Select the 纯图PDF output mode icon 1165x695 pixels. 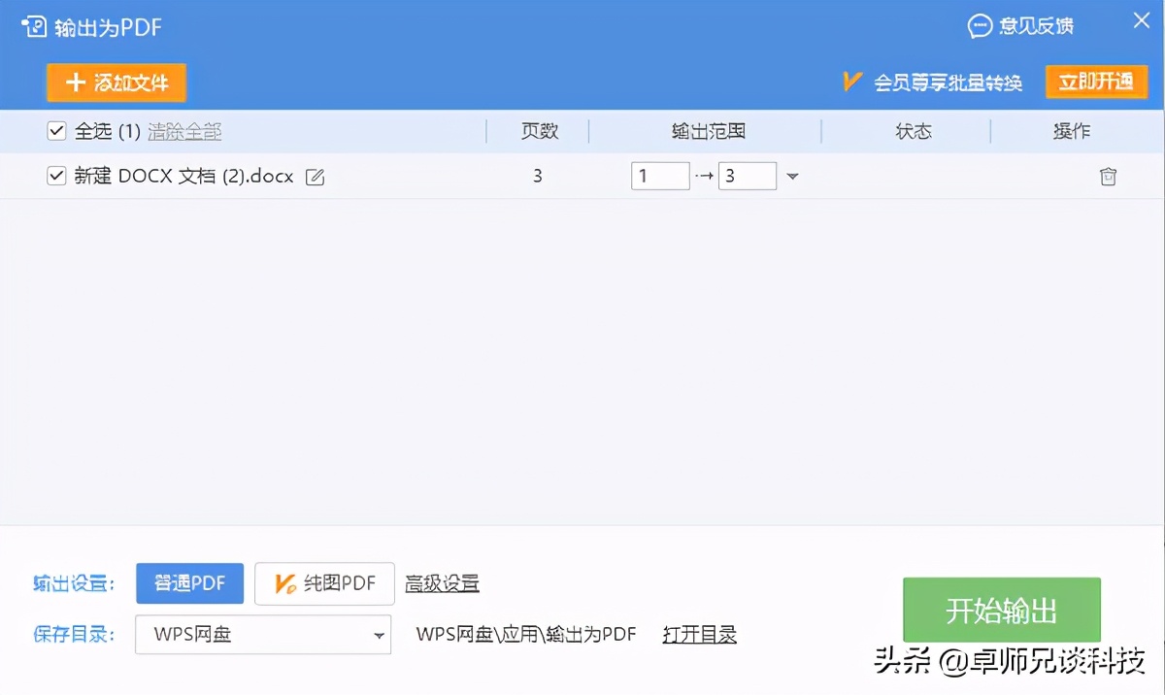[284, 583]
